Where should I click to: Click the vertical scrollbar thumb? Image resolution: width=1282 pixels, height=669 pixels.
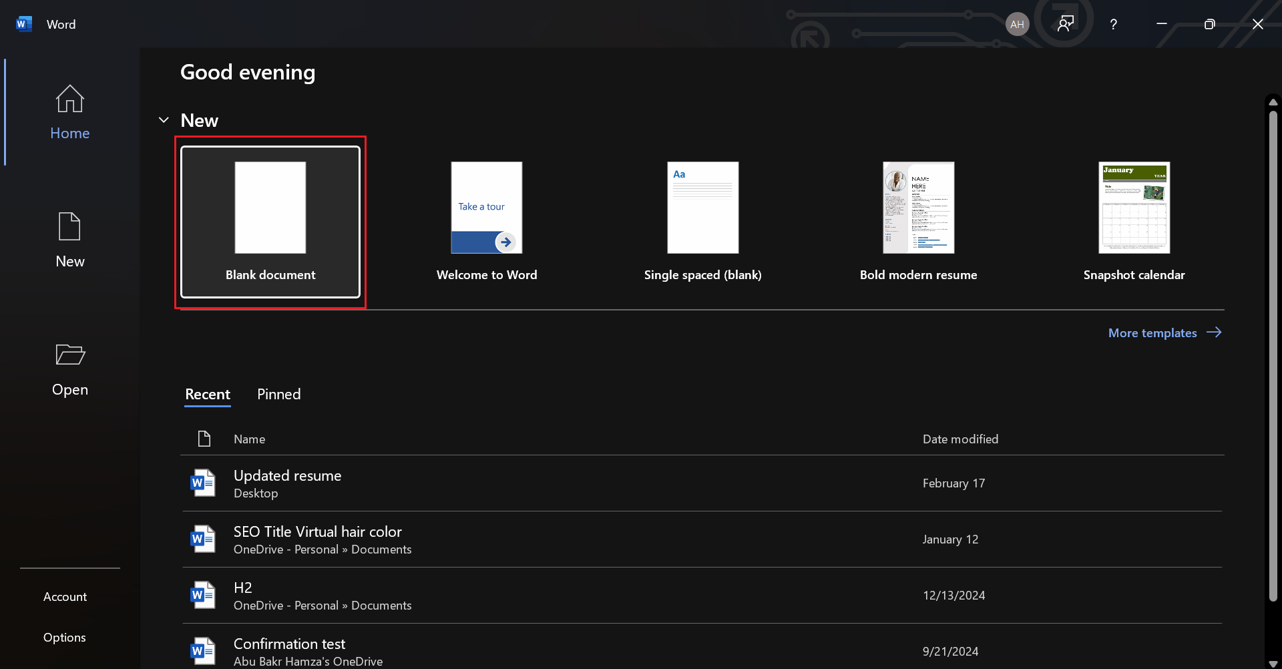click(x=1273, y=356)
